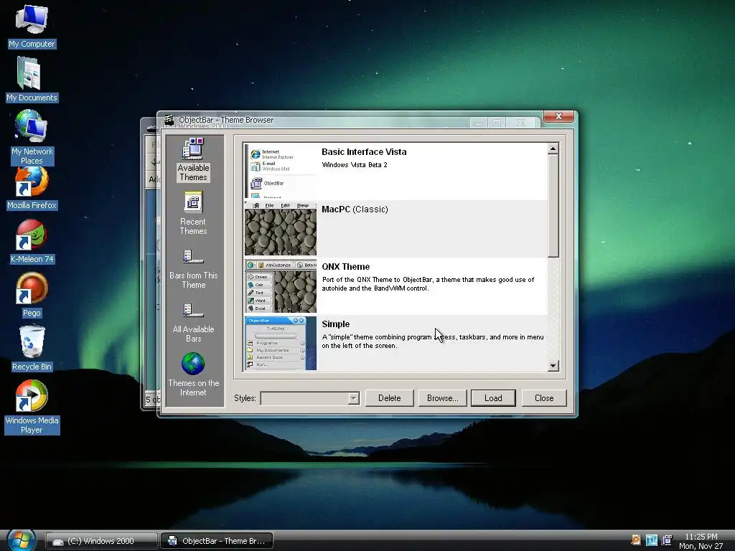Click the Browse... button

tap(442, 397)
